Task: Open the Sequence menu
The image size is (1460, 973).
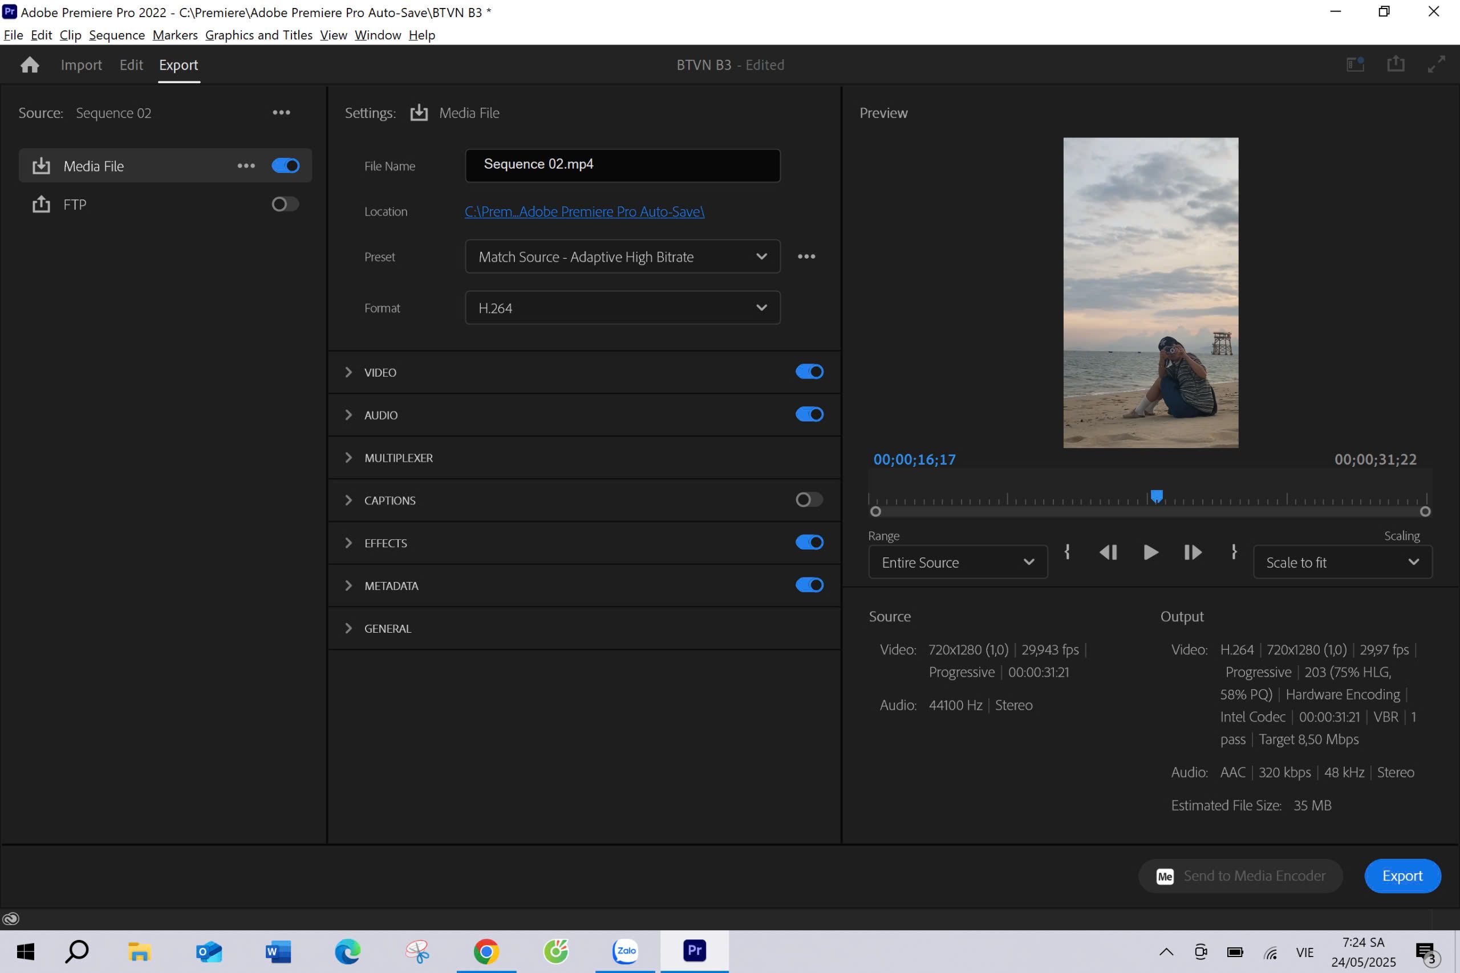Action: (x=117, y=35)
